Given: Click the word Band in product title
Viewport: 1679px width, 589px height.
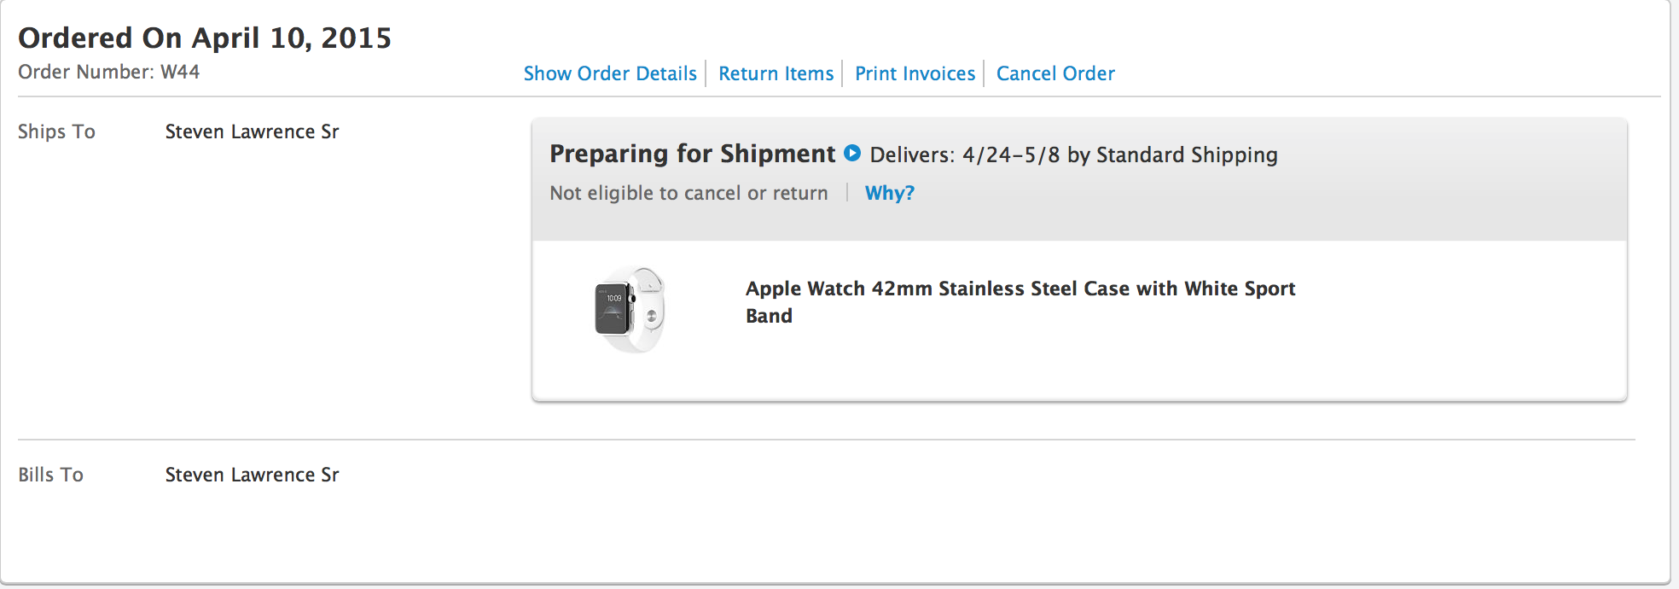Looking at the screenshot, I should [x=769, y=317].
